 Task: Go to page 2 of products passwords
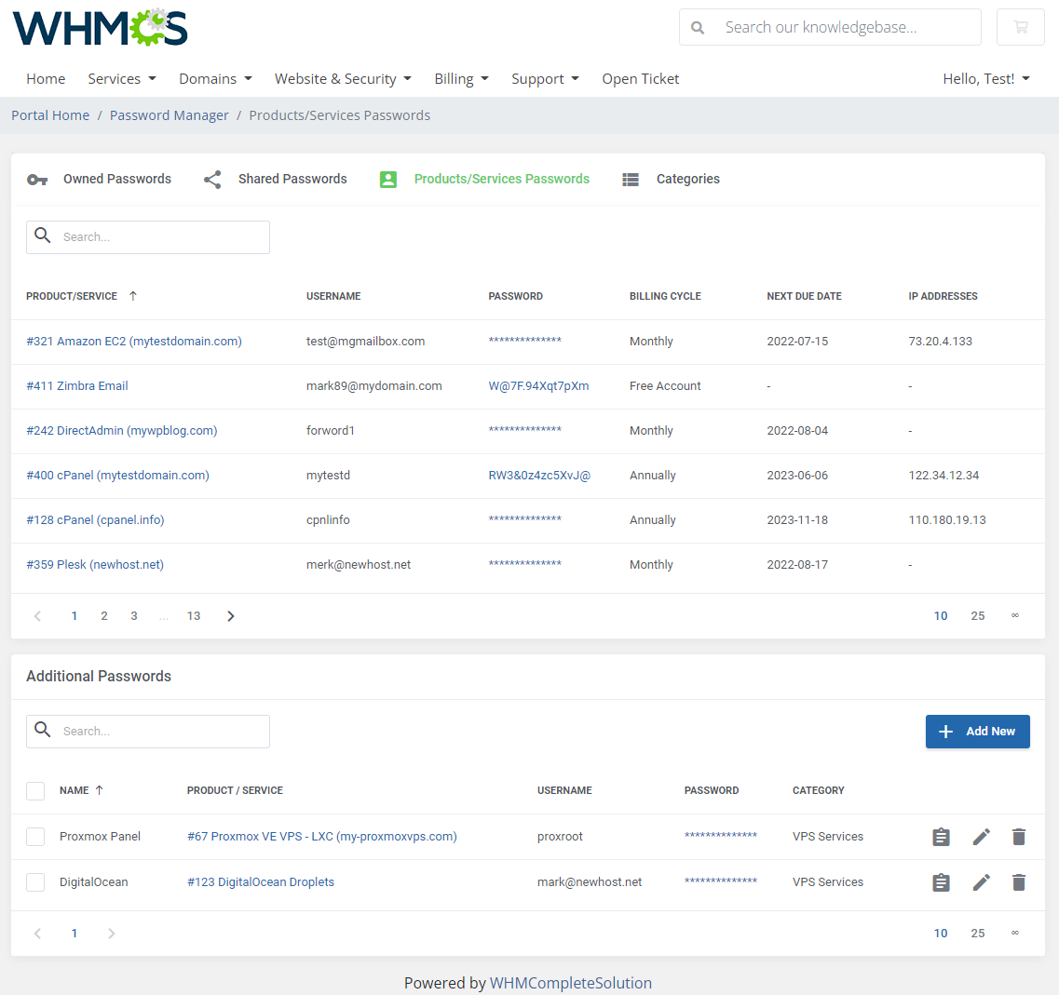pyautogui.click(x=104, y=615)
